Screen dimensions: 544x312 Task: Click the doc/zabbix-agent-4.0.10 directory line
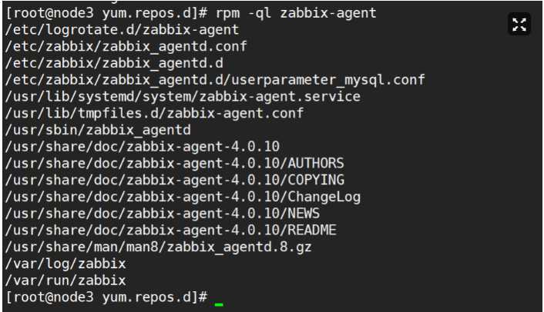click(x=143, y=147)
